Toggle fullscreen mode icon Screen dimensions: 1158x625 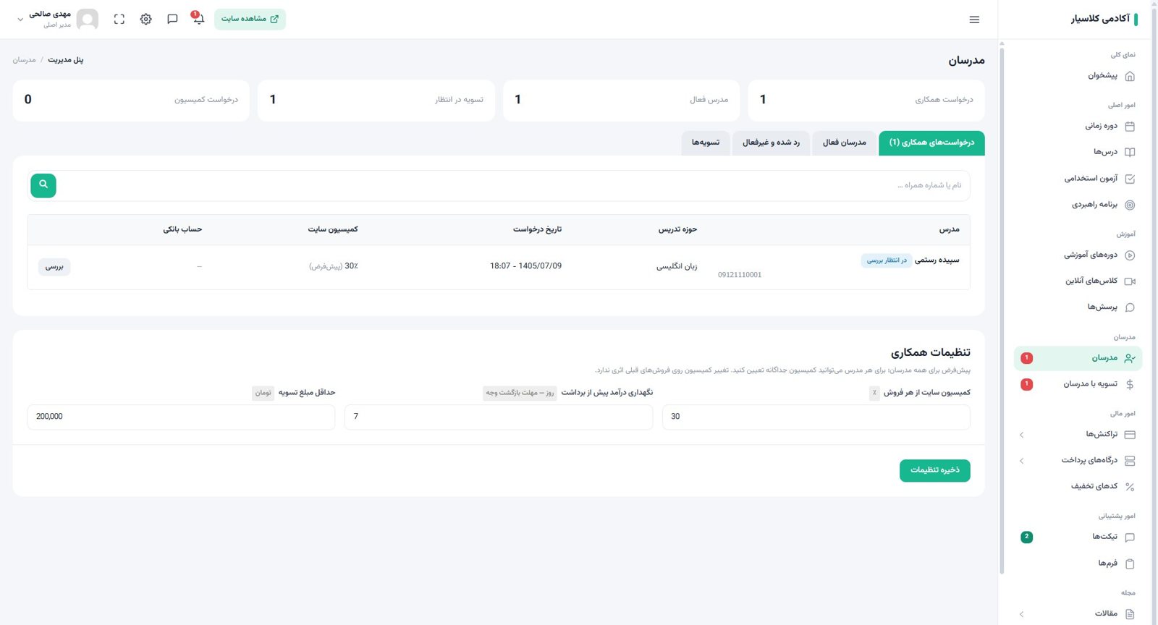pyautogui.click(x=119, y=19)
